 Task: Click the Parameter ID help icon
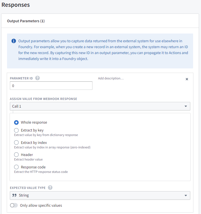pyautogui.click(x=37, y=78)
